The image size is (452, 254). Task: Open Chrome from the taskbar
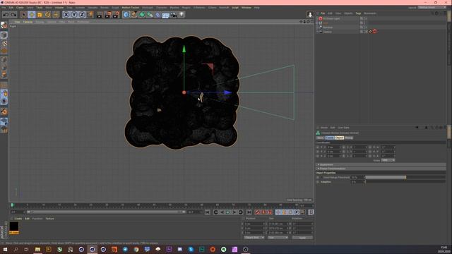point(136,249)
